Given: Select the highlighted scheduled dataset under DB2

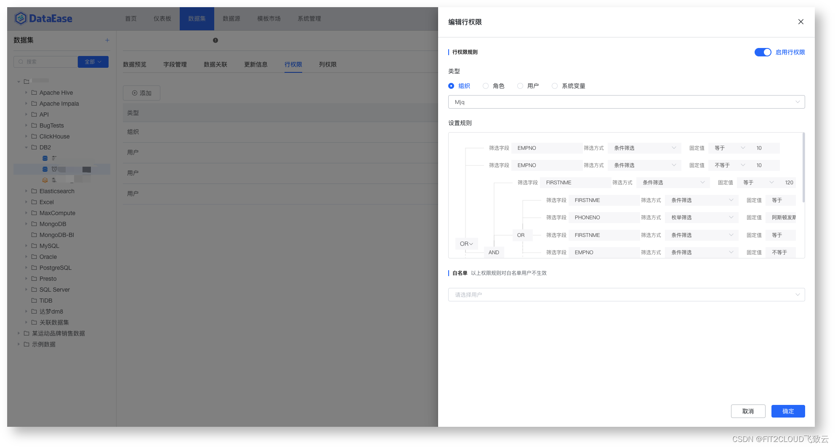Looking at the screenshot, I should coord(62,169).
